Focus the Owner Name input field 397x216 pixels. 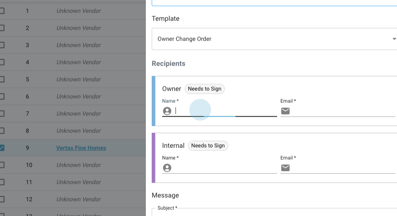pyautogui.click(x=226, y=111)
